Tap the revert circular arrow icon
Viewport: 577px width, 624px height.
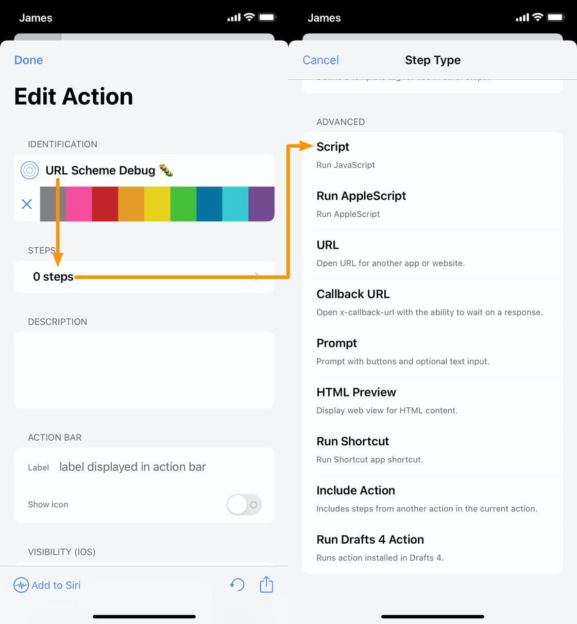pos(237,585)
